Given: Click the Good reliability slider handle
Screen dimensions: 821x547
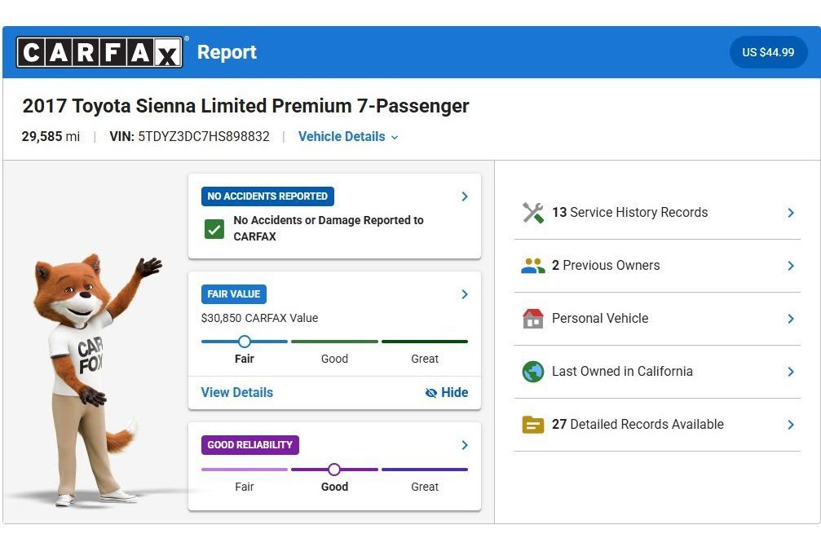Looking at the screenshot, I should click(x=334, y=470).
